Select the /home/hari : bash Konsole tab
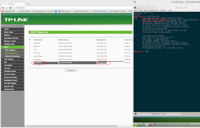This screenshot has height=128, width=200. [157, 114]
